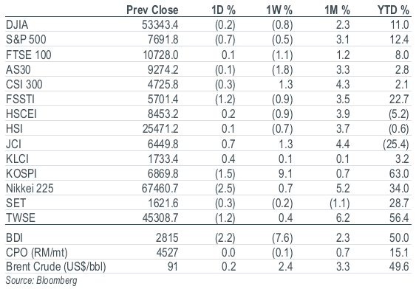Screen dimensions: 416x289
Task: Click Brent Crude (US$/bbl) label
Action: (x=55, y=267)
